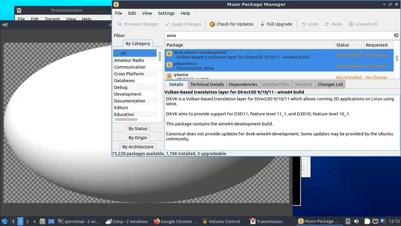Open the start menu in the taskbar
This screenshot has height=226, width=401.
pos(4,221)
